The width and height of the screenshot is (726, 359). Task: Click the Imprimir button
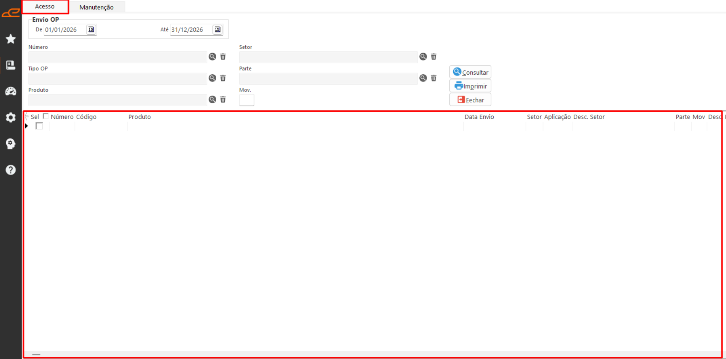pyautogui.click(x=470, y=86)
